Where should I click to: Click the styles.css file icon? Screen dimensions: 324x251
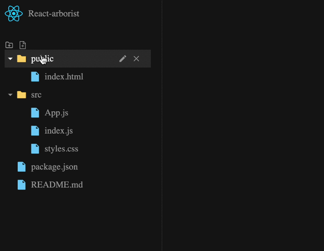pyautogui.click(x=35, y=149)
